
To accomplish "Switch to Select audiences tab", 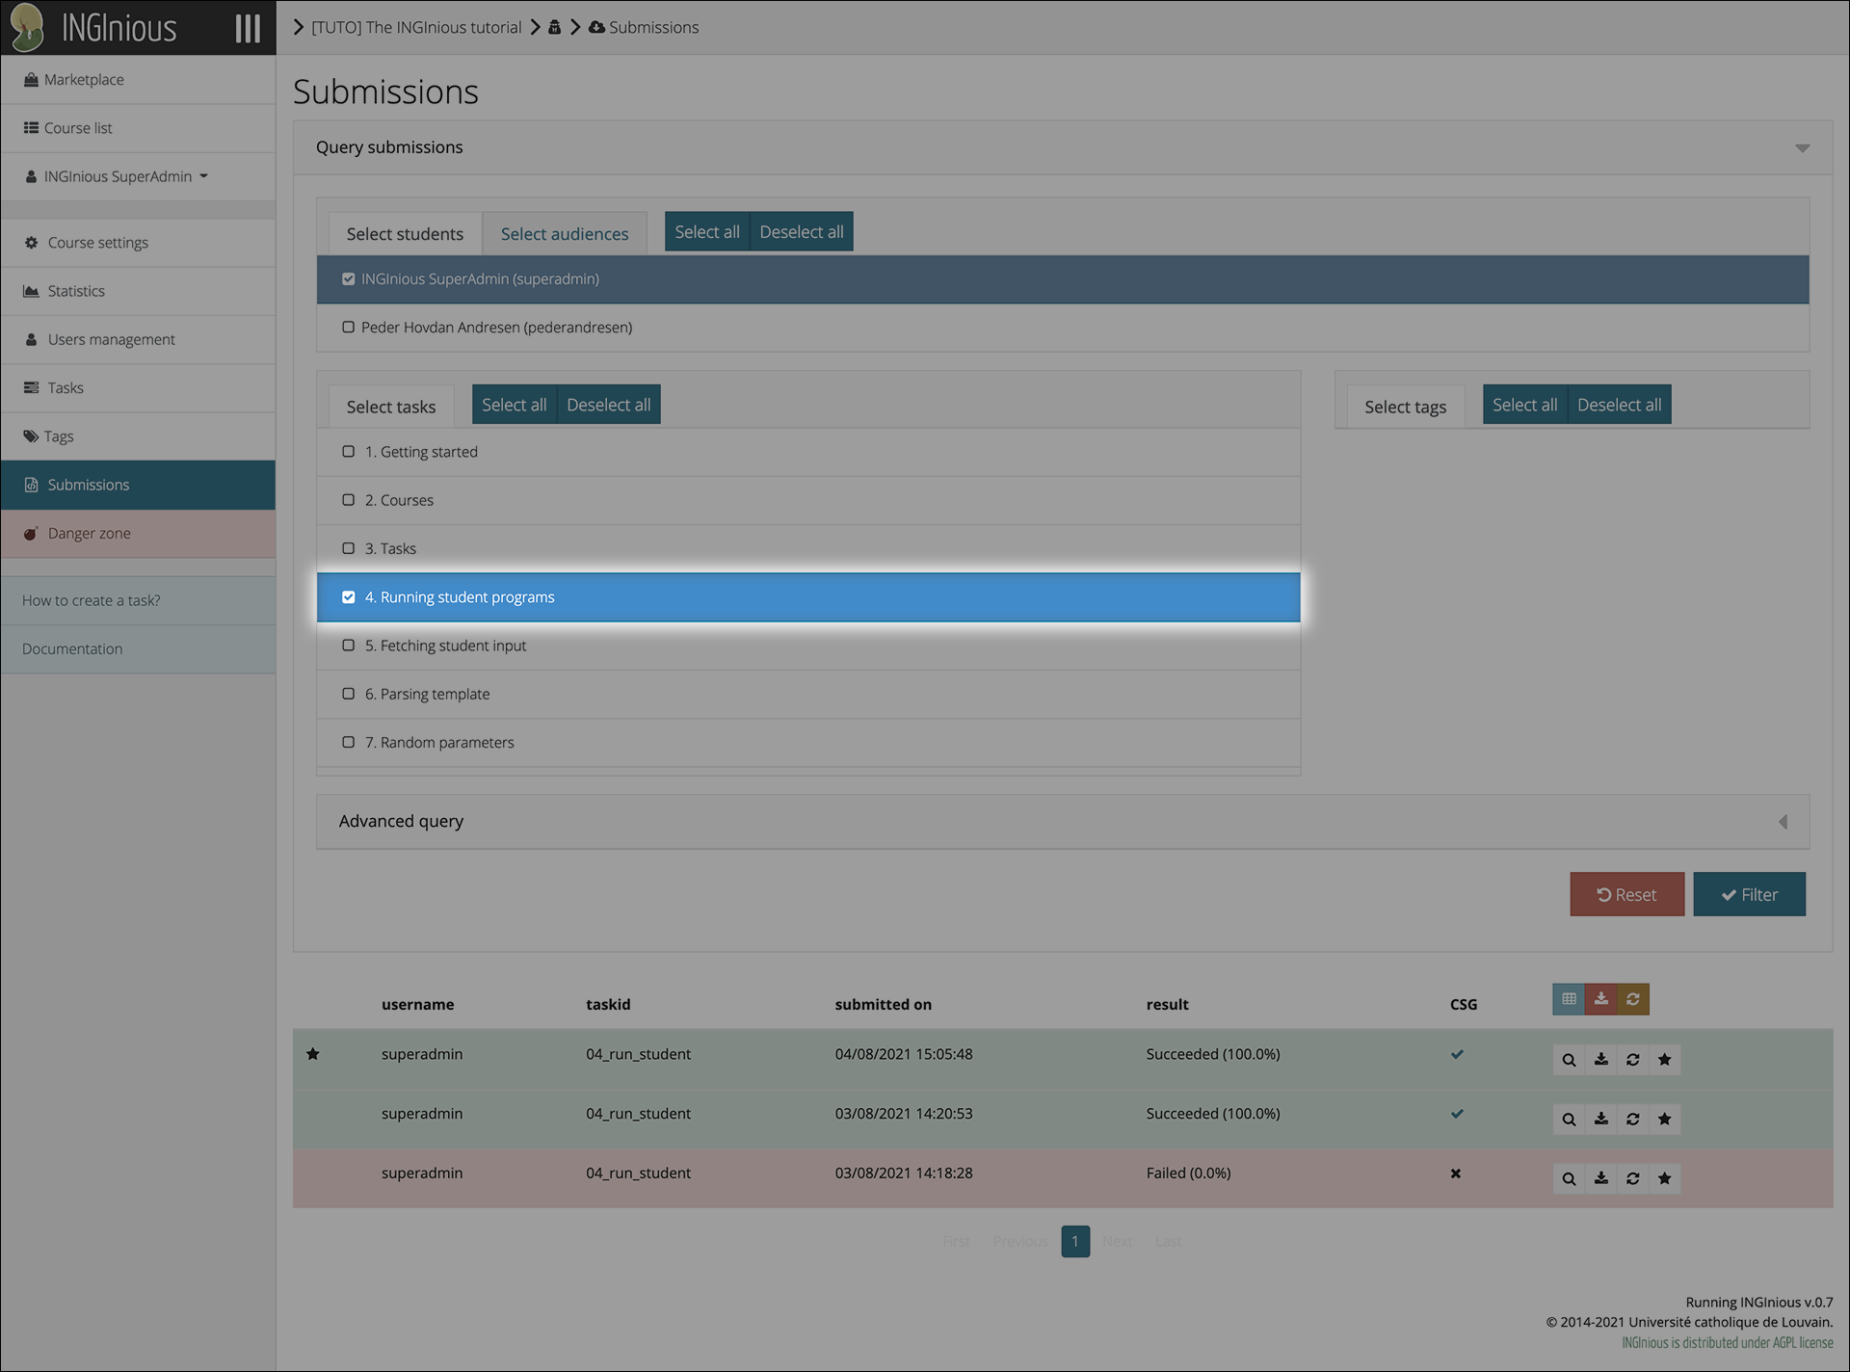I will 564,232.
